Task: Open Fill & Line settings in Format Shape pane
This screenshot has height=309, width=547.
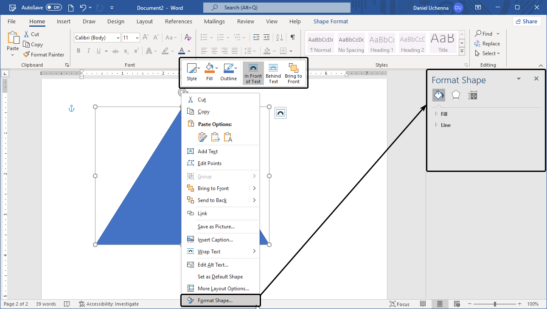Action: pyautogui.click(x=438, y=95)
